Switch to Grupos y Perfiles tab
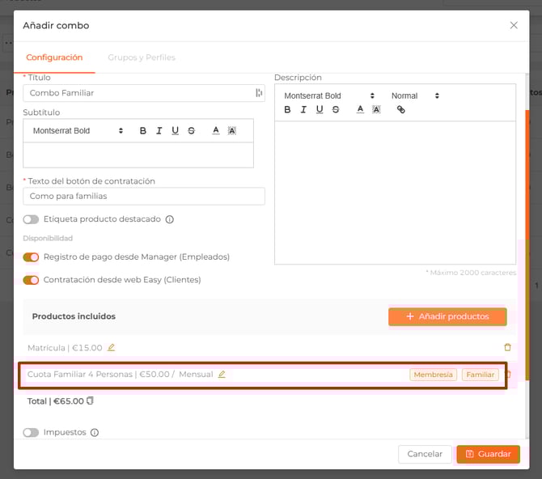 point(142,57)
